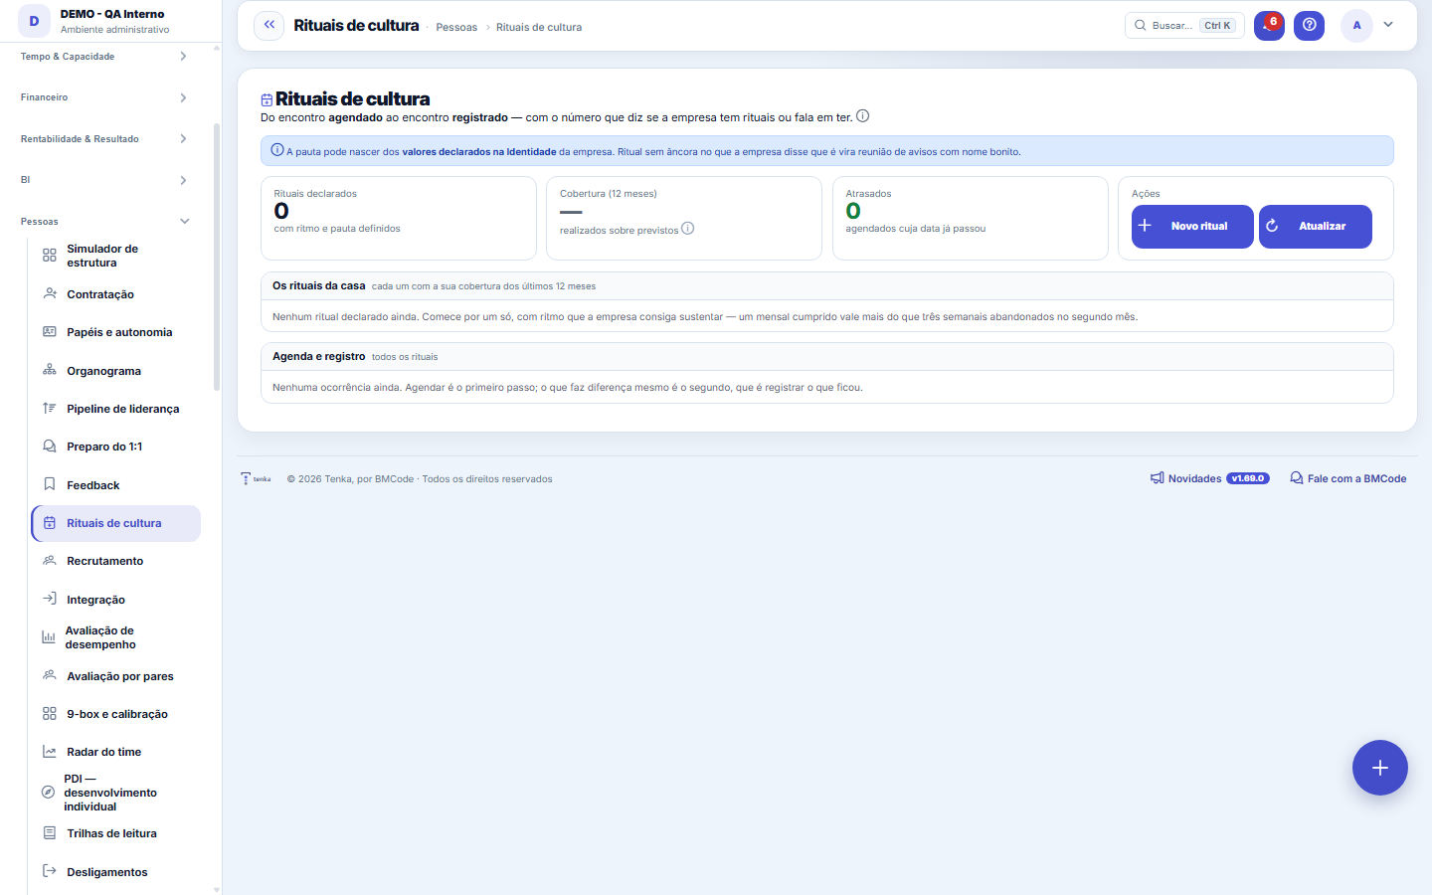
Task: Click the tenka logo in footer
Action: 256,478
